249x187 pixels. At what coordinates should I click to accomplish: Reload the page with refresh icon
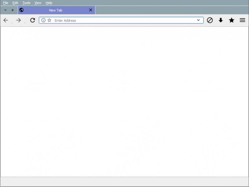[32, 20]
